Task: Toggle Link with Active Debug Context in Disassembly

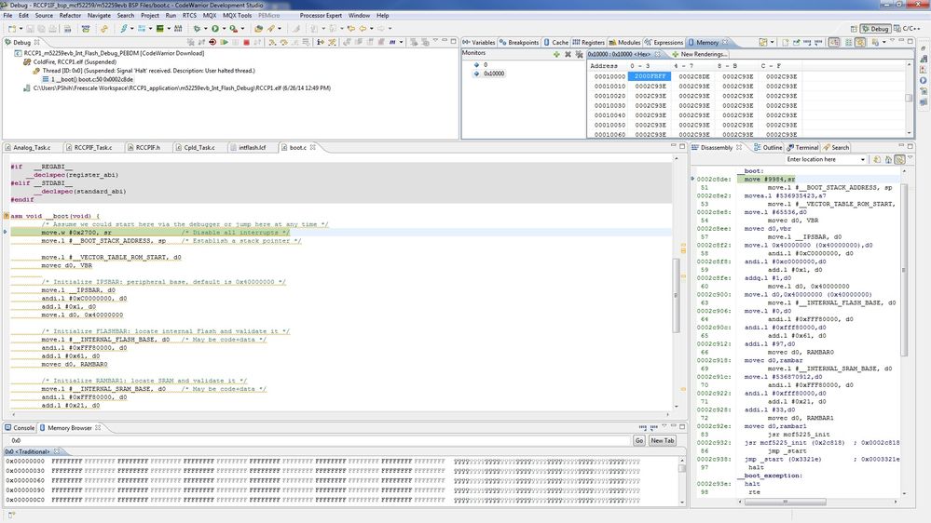Action: pyautogui.click(x=899, y=159)
